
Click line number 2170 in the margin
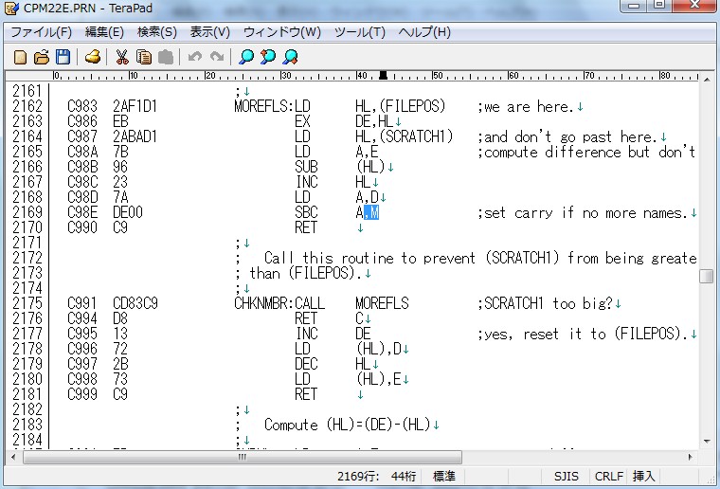pos(27,227)
